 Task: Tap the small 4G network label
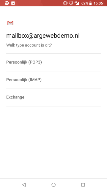pos(76,2)
